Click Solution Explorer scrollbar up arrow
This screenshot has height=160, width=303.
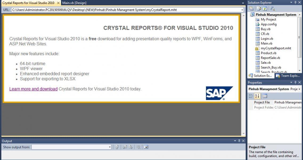tap(300, 14)
